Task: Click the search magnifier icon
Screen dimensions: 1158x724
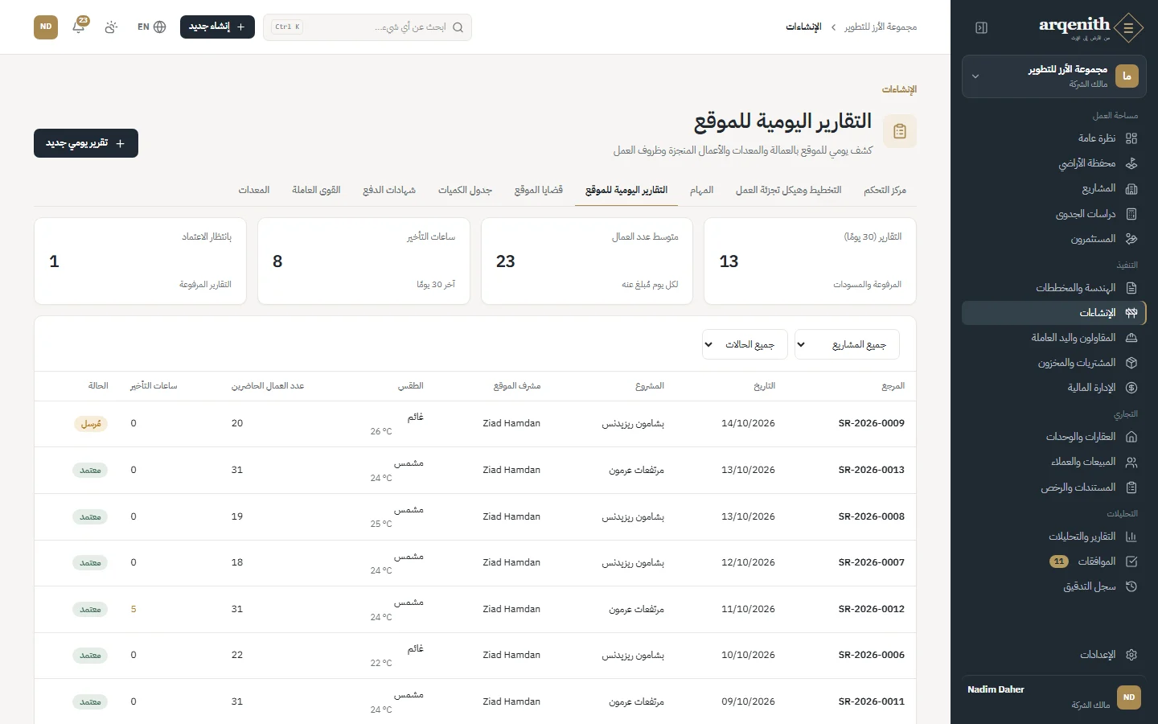Action: tap(458, 27)
